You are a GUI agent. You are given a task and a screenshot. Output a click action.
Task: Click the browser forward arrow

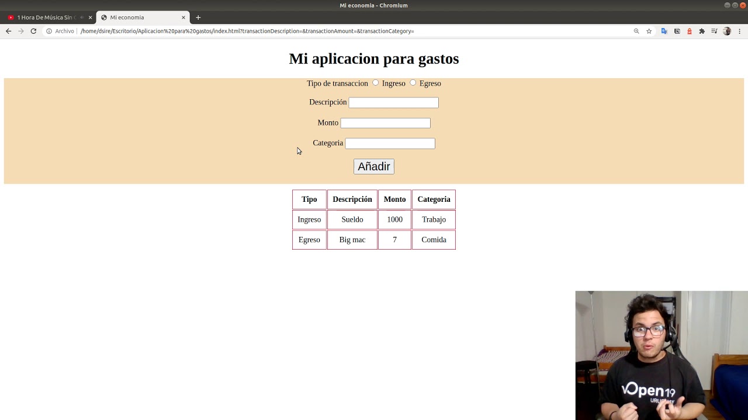click(x=21, y=31)
